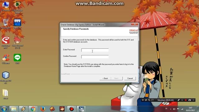The width and height of the screenshot is (199, 112).
Task: Launch the red S desktop shortcut
Action: click(x=6, y=42)
